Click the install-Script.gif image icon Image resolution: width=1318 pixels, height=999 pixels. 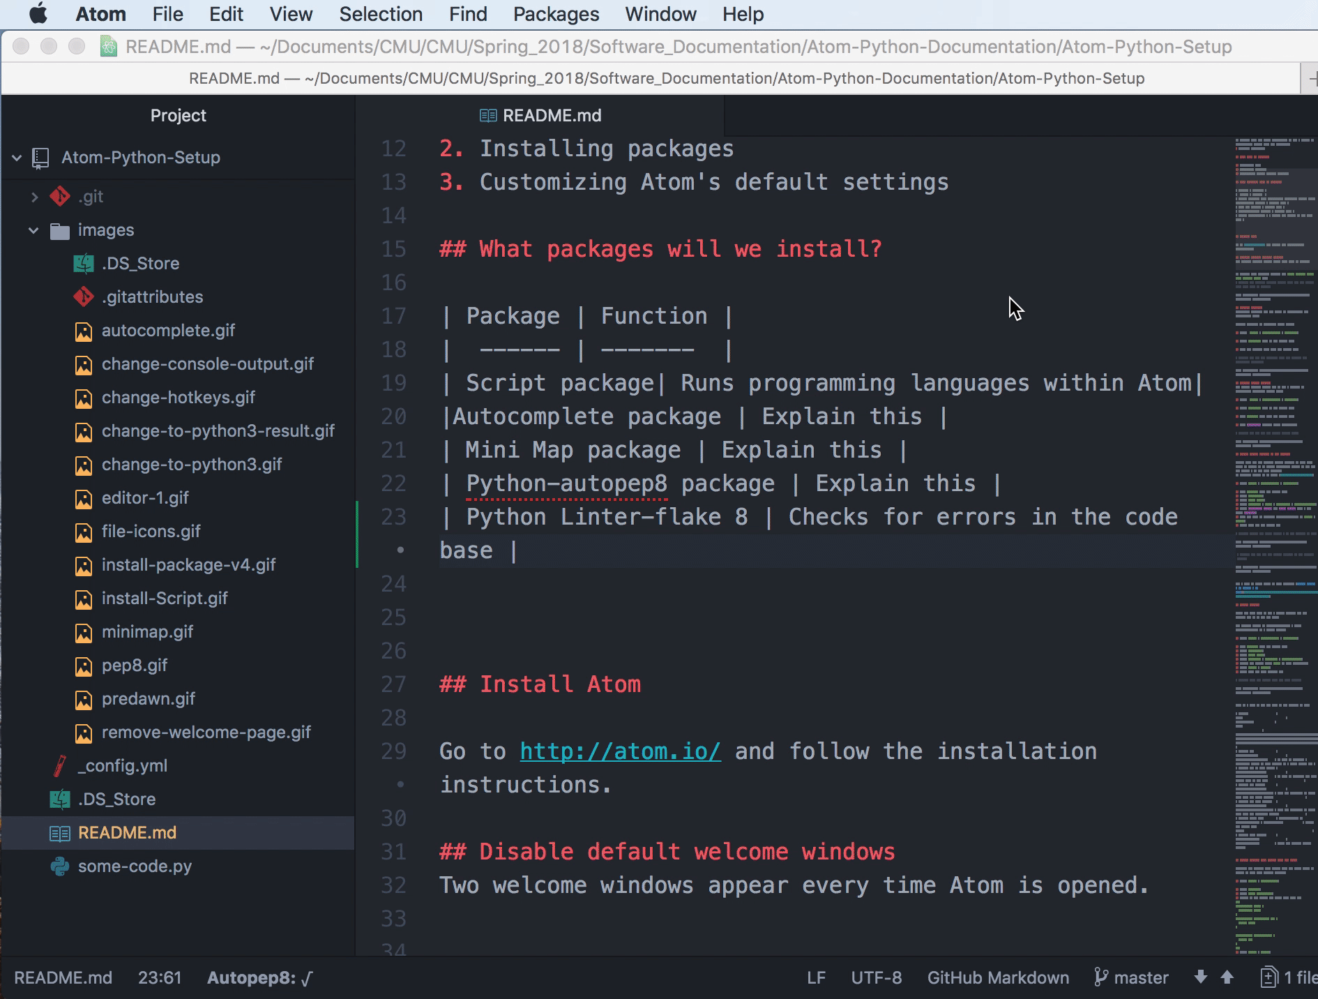(x=84, y=599)
